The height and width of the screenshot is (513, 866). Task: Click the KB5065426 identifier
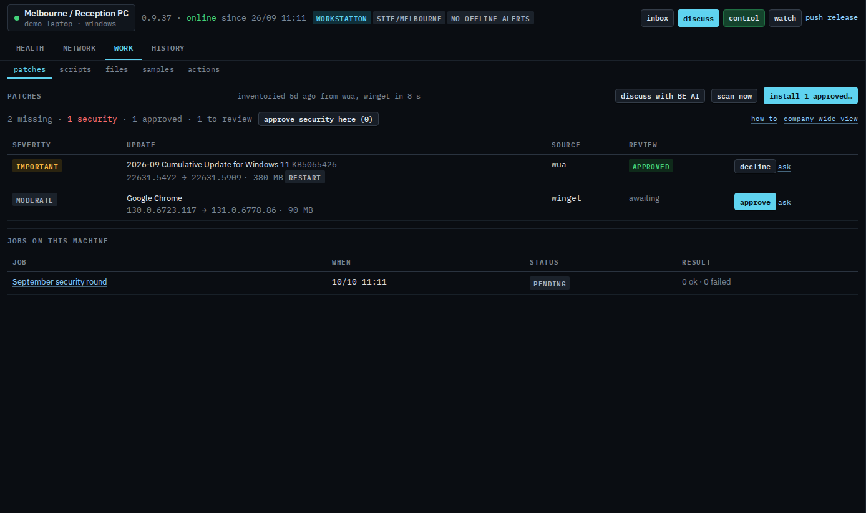314,165
